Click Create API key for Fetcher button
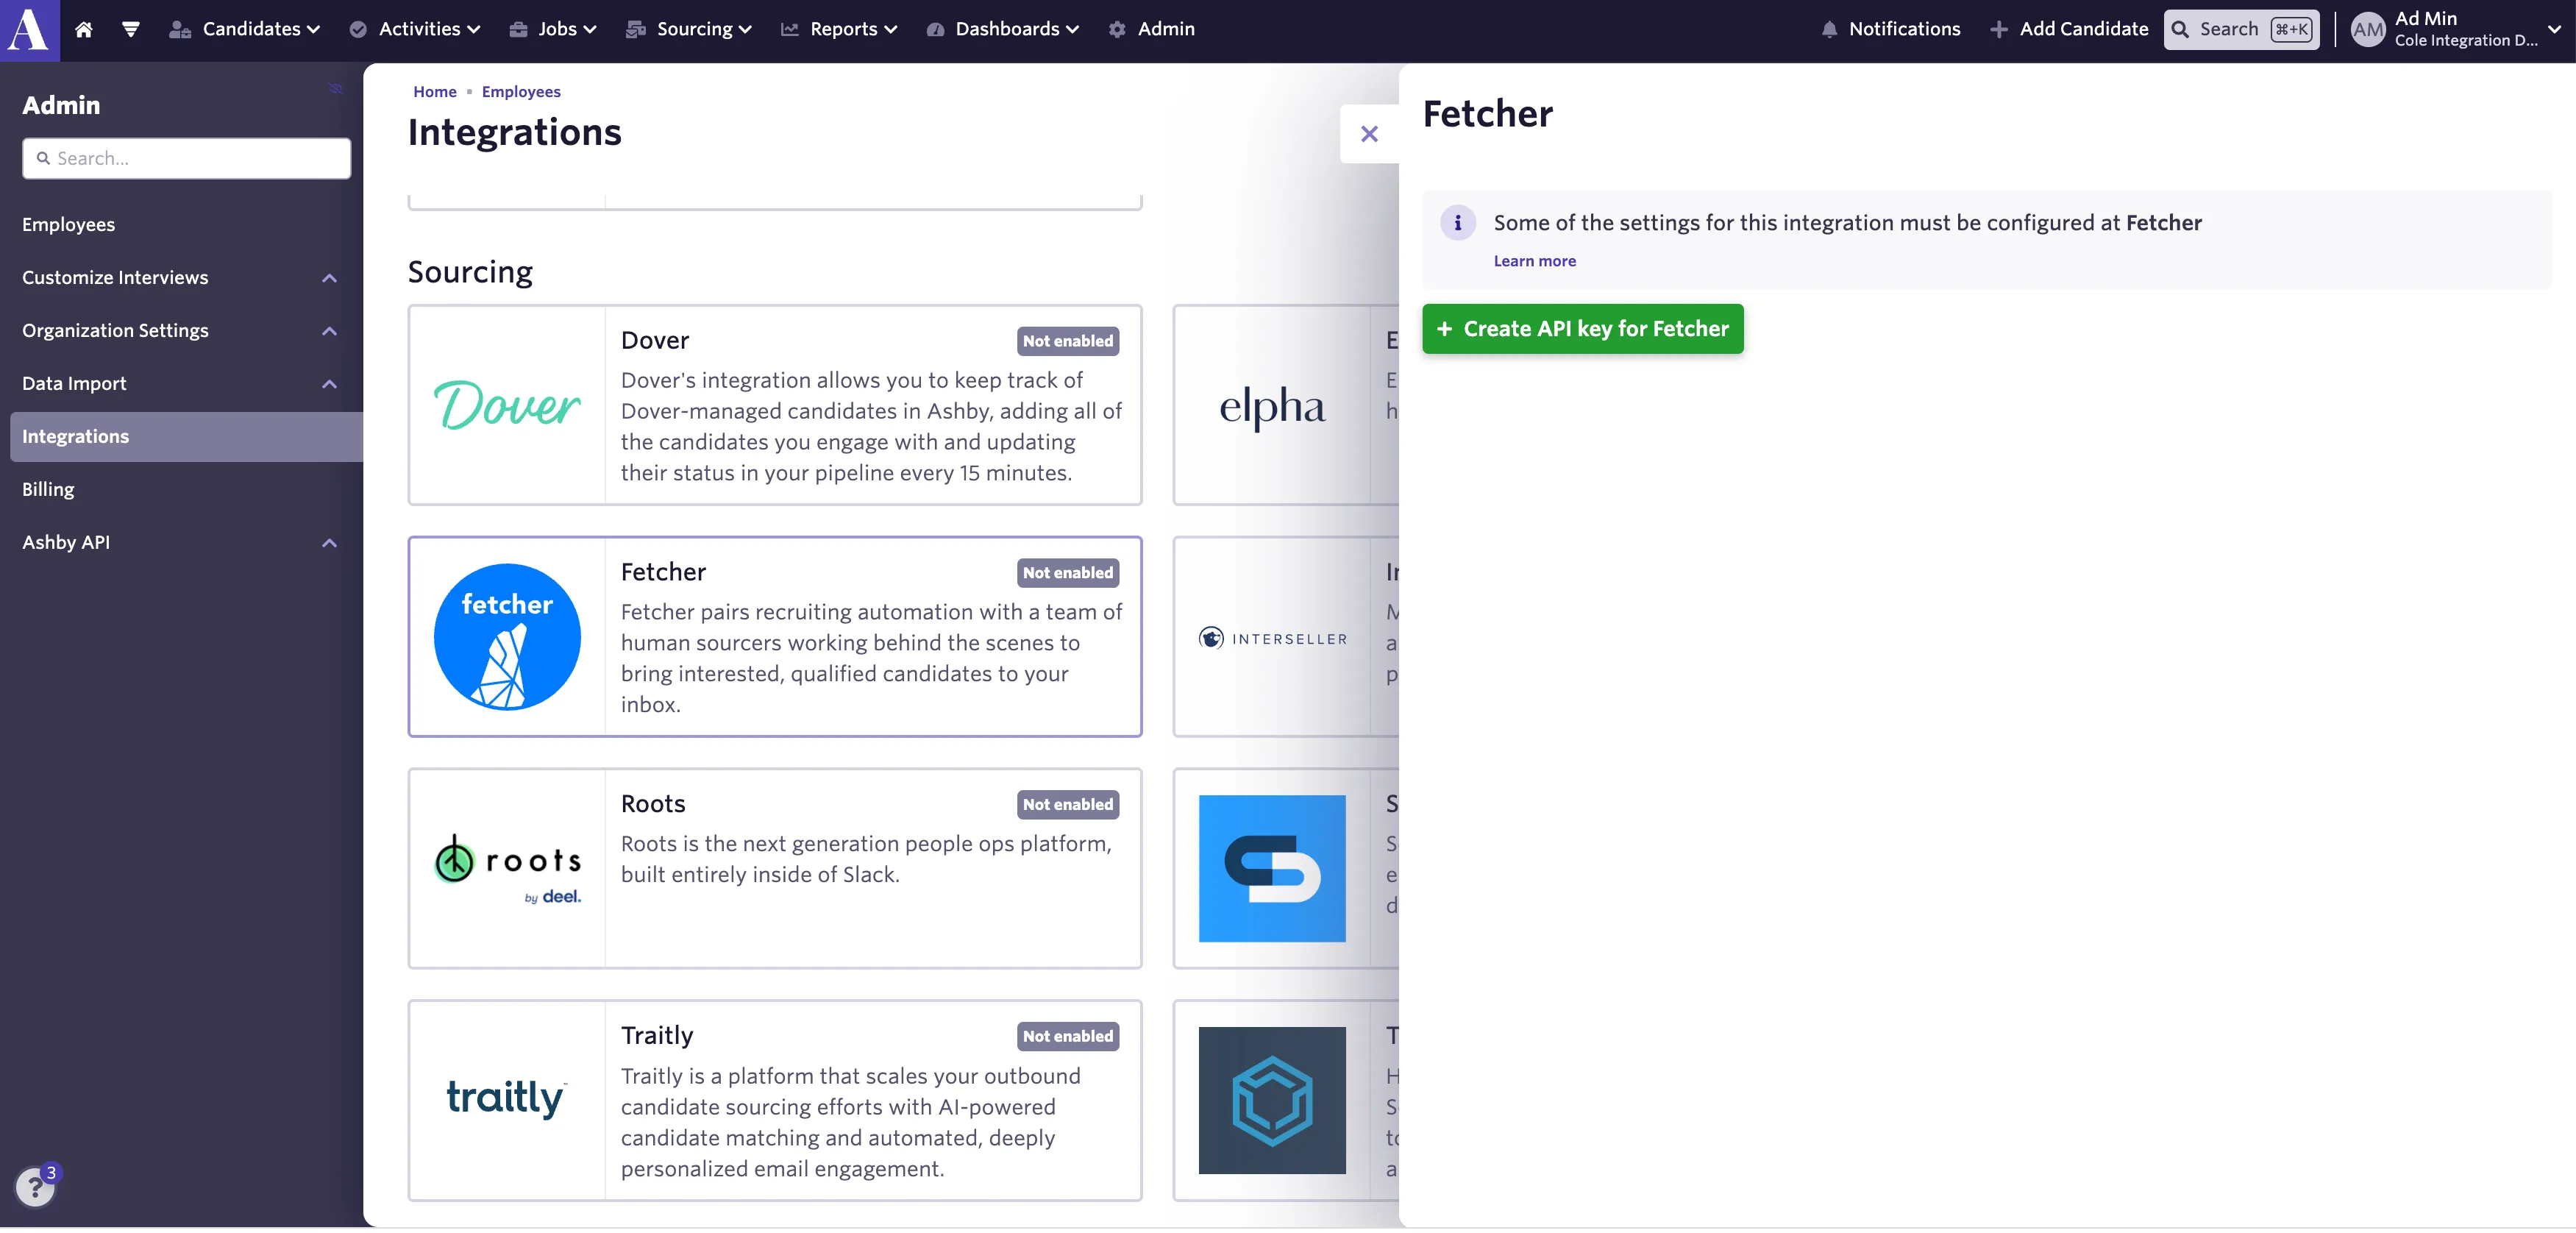The image size is (2576, 1233). 1583,329
